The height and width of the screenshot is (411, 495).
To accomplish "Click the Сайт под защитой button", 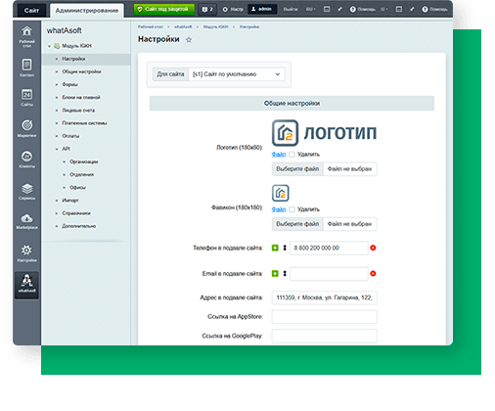I will 164,10.
